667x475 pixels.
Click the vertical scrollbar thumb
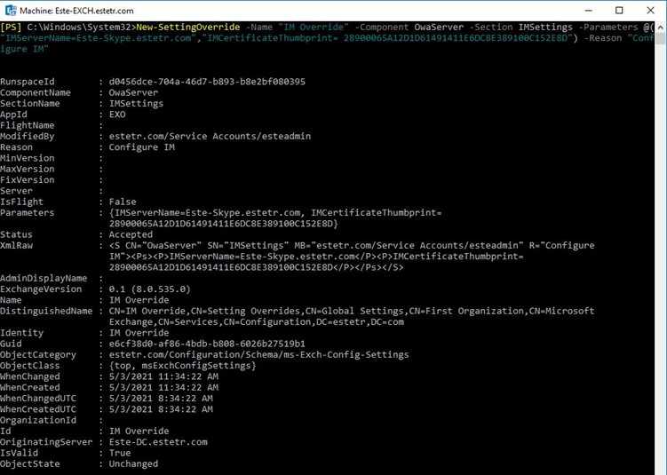(x=660, y=39)
